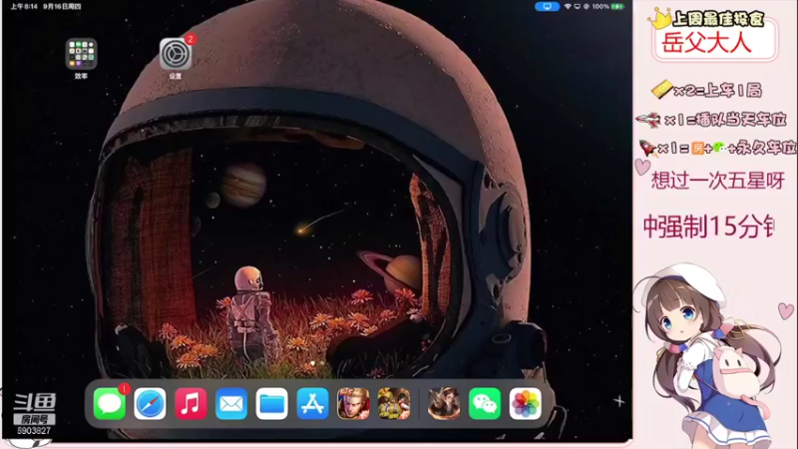Click the 想过一次五星呀 text

[x=718, y=181]
